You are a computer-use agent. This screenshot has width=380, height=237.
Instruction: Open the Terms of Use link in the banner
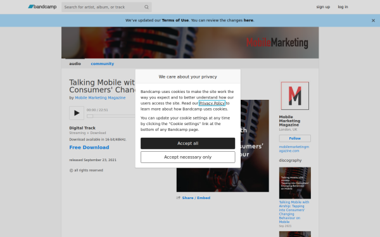click(175, 20)
